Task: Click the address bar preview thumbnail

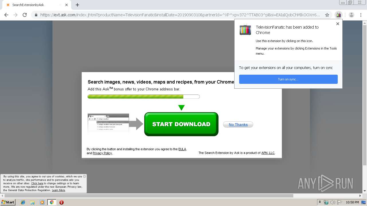Action: tap(108, 123)
